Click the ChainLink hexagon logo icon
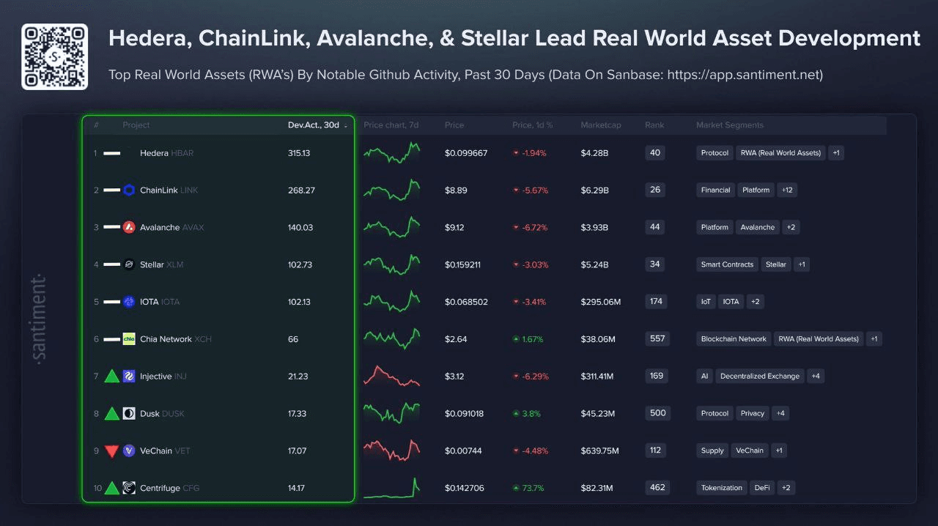This screenshot has height=526, width=938. tap(129, 190)
